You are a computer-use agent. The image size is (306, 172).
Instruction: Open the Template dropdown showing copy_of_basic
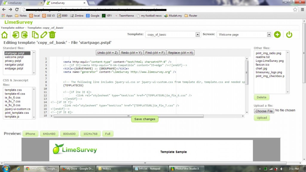pyautogui.click(x=172, y=35)
